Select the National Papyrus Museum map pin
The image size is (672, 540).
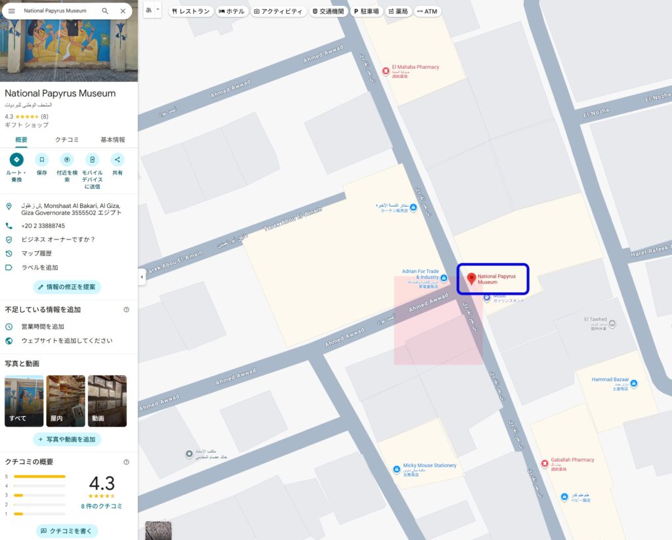[471, 279]
